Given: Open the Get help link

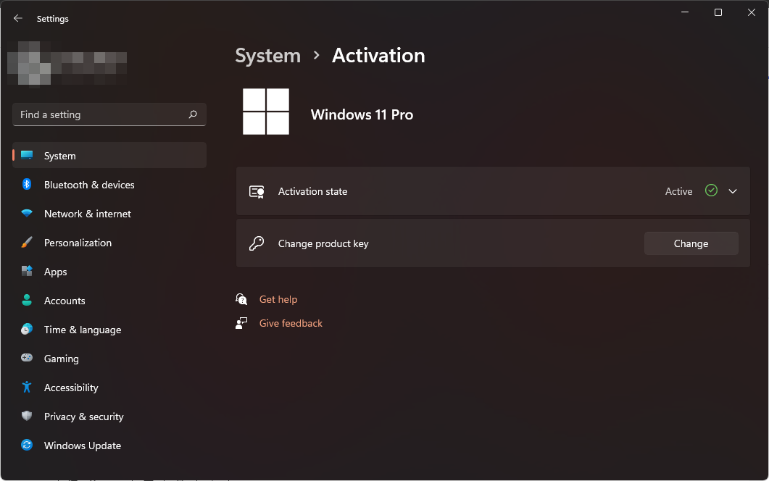Looking at the screenshot, I should click(278, 299).
